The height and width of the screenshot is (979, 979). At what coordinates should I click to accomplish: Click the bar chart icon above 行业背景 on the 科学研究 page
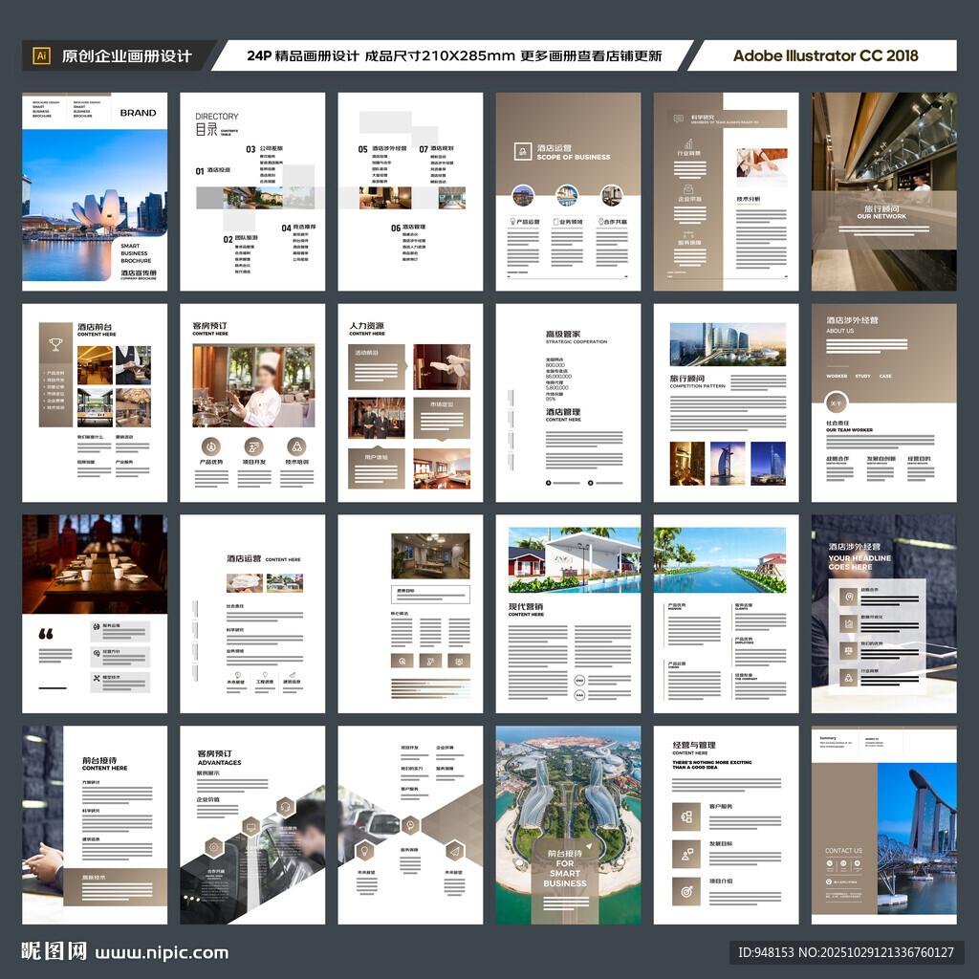click(x=688, y=143)
